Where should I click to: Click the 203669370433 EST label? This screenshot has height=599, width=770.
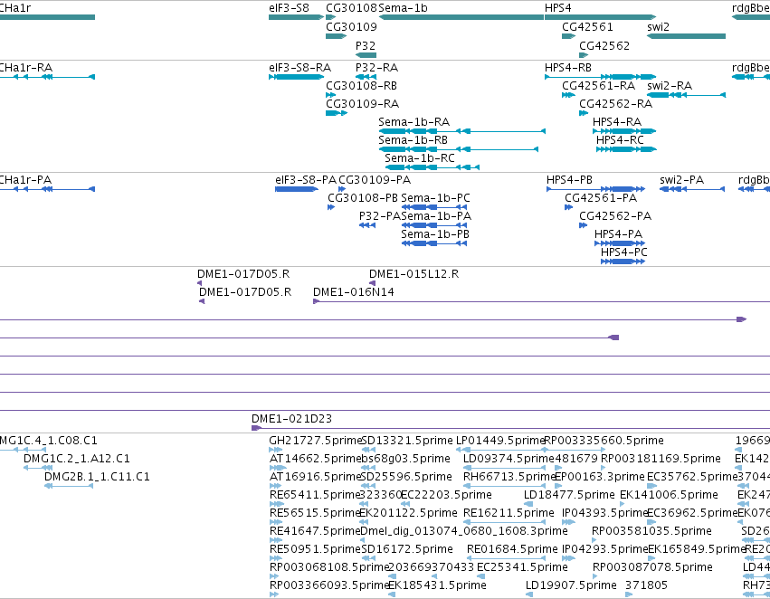click(432, 567)
